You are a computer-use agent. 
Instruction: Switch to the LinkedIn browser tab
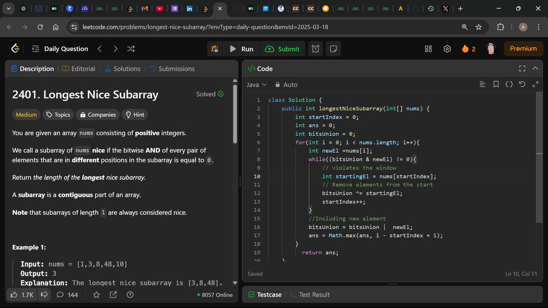coord(190,9)
